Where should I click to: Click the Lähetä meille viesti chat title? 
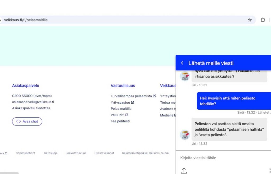(211, 63)
